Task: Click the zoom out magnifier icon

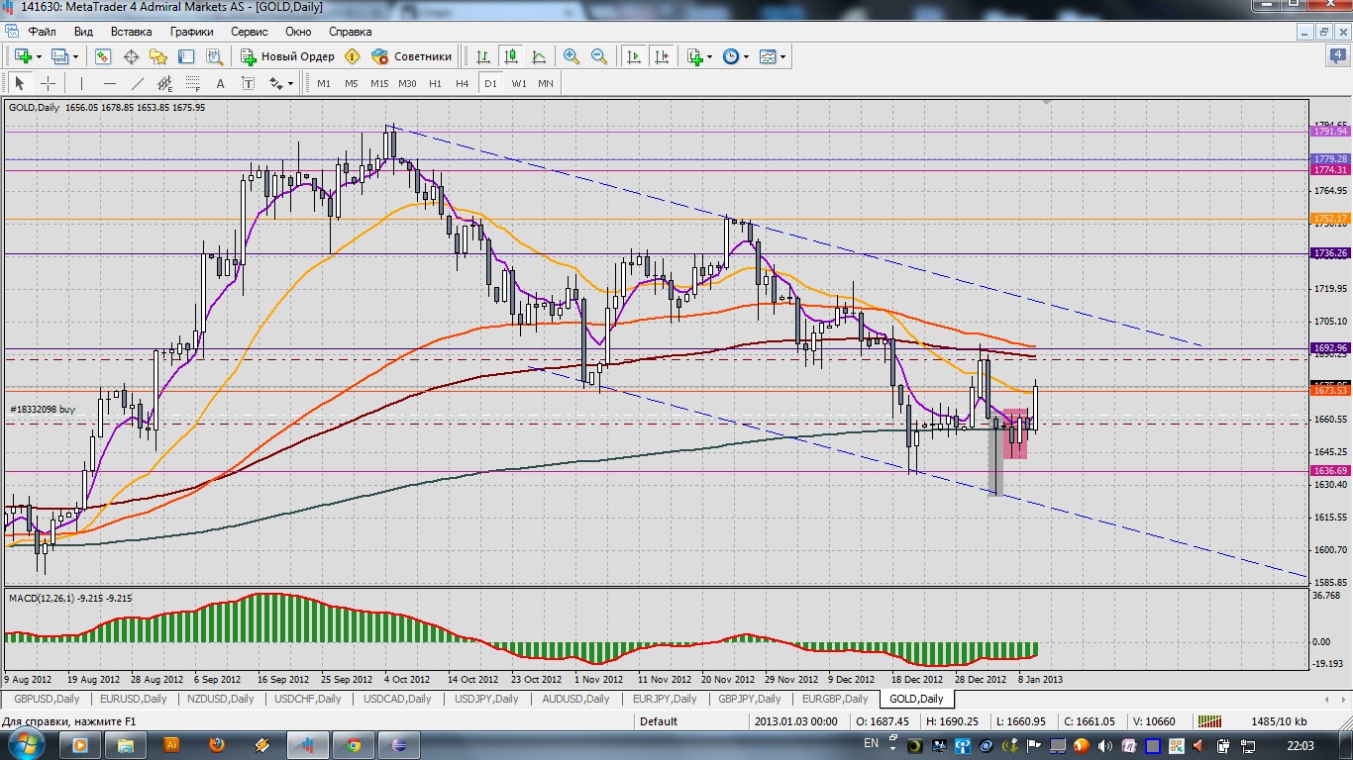Action: (x=599, y=56)
